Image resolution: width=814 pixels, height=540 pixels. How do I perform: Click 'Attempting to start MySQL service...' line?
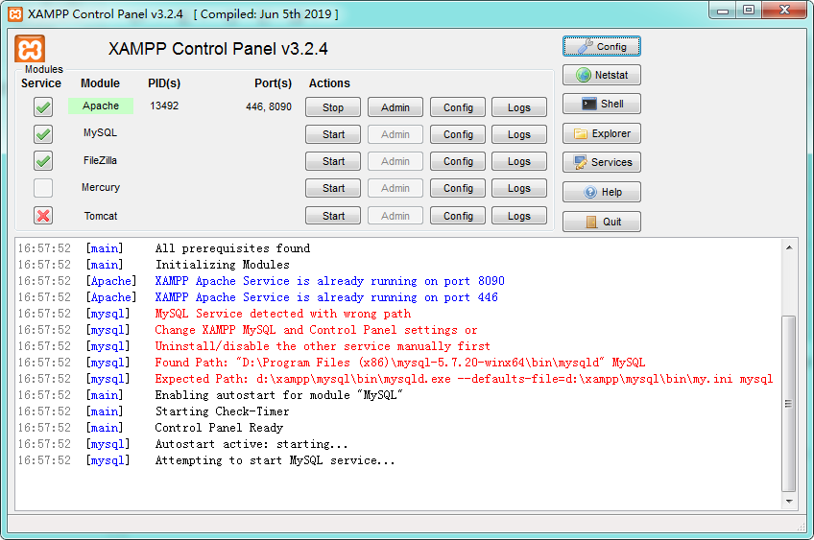tap(275, 460)
